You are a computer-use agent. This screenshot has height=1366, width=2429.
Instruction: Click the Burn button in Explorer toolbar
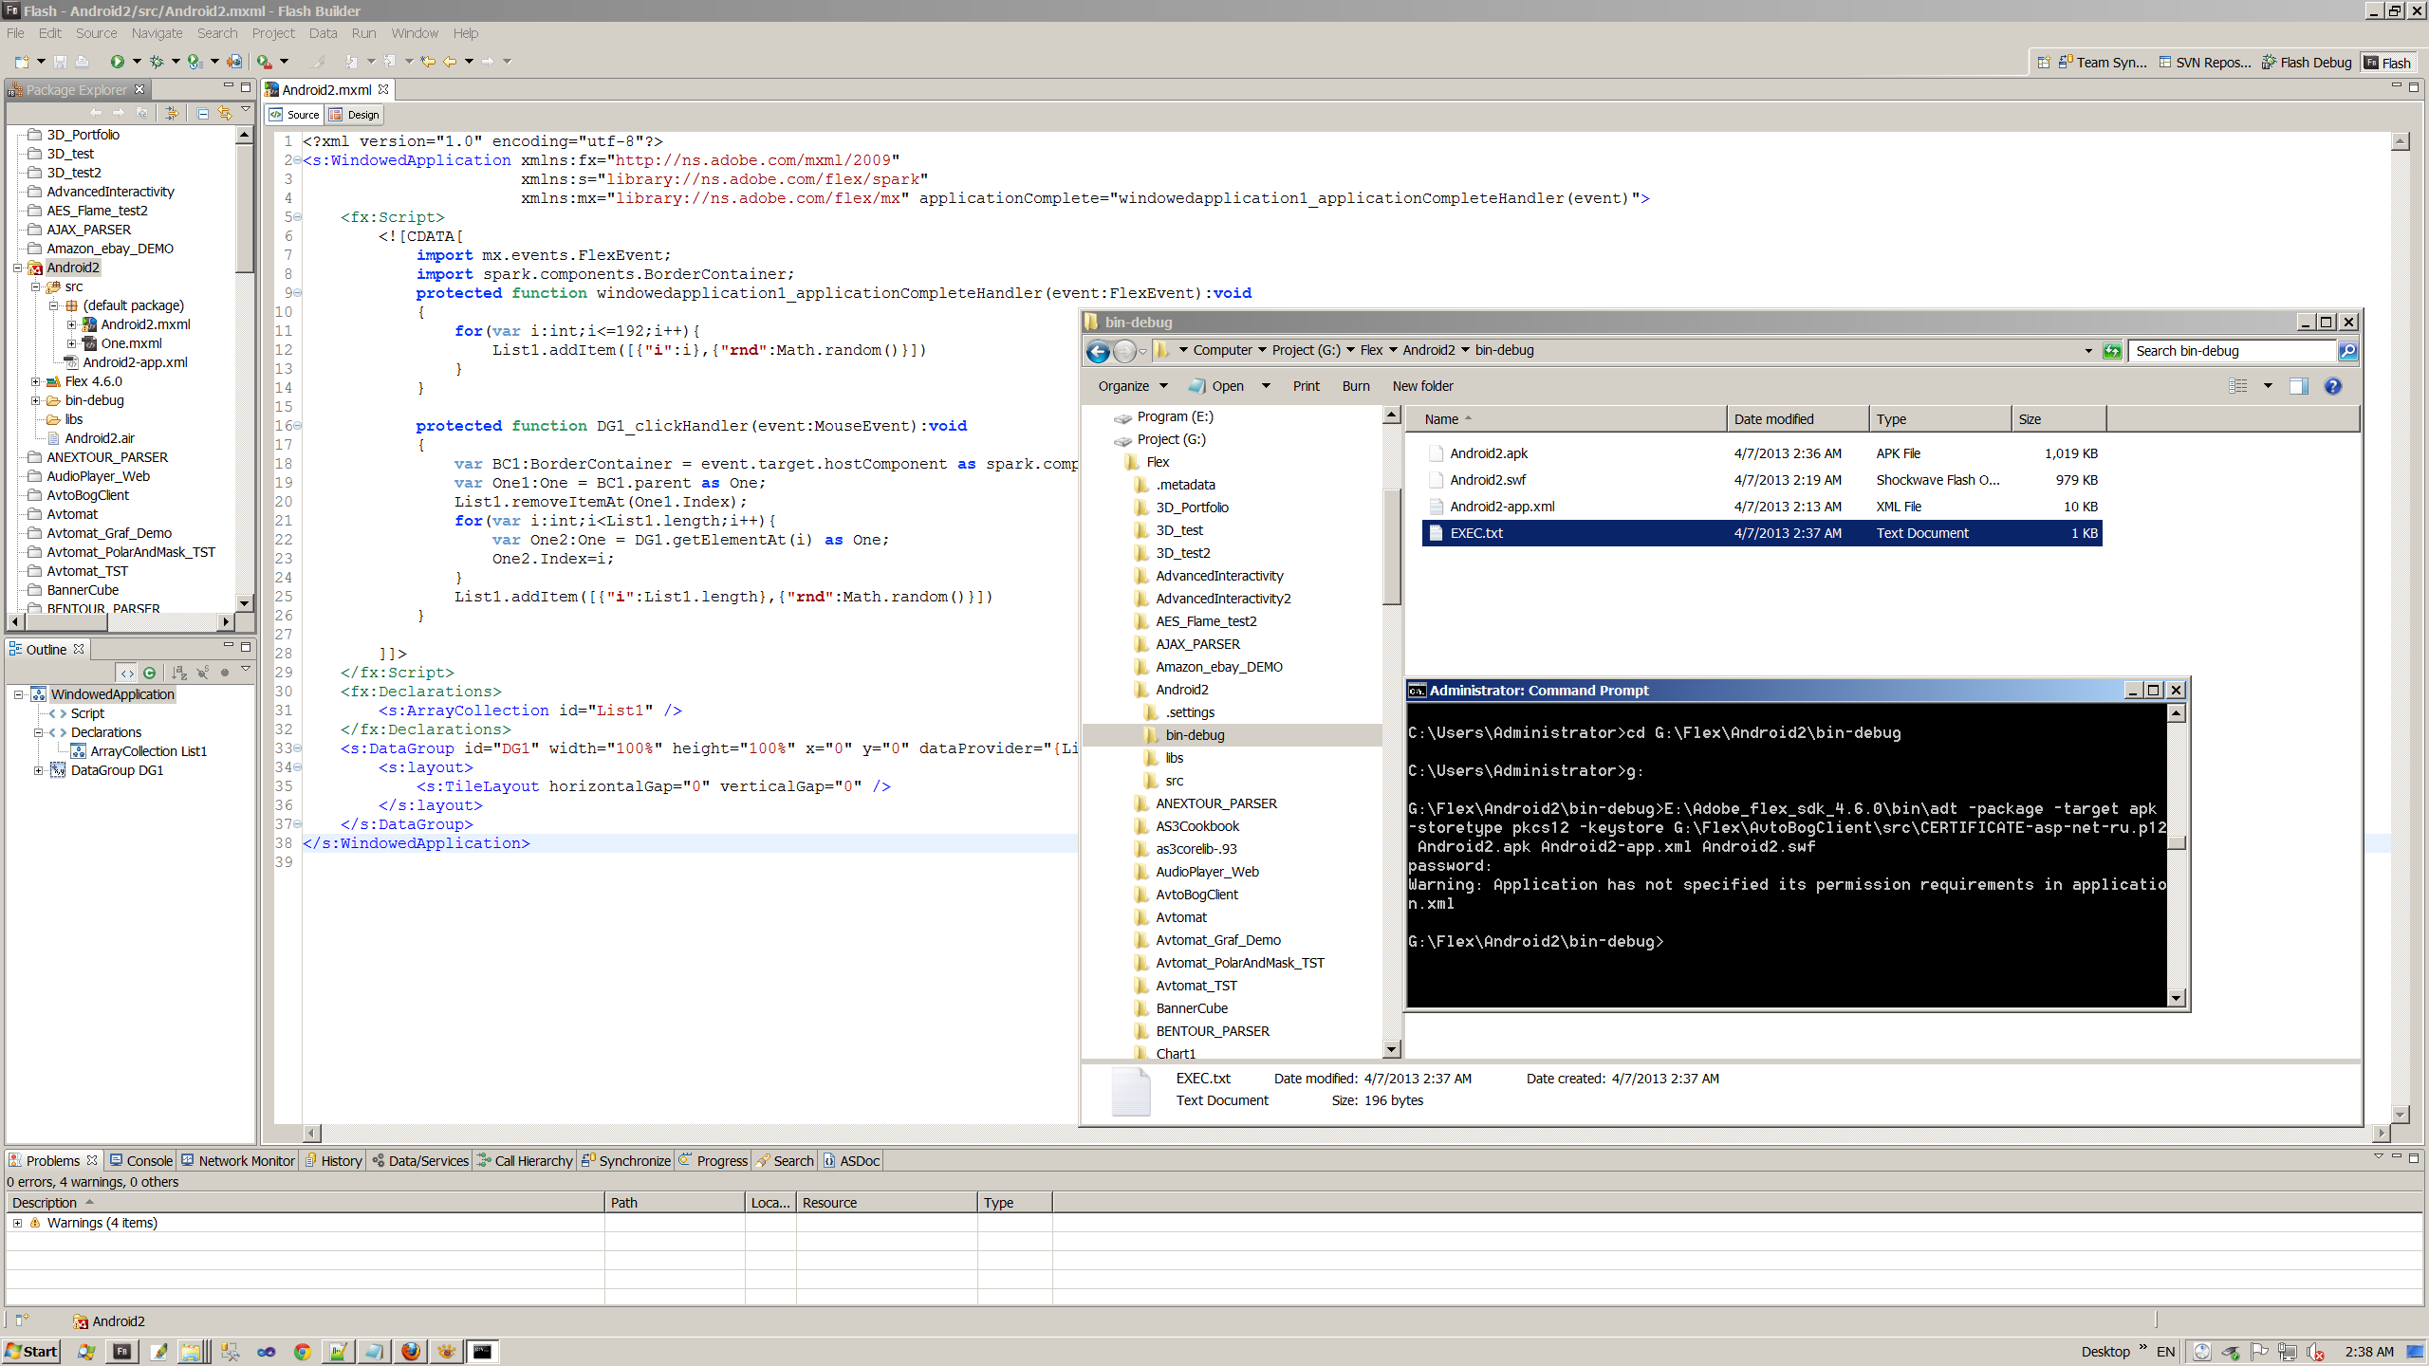coord(1355,386)
